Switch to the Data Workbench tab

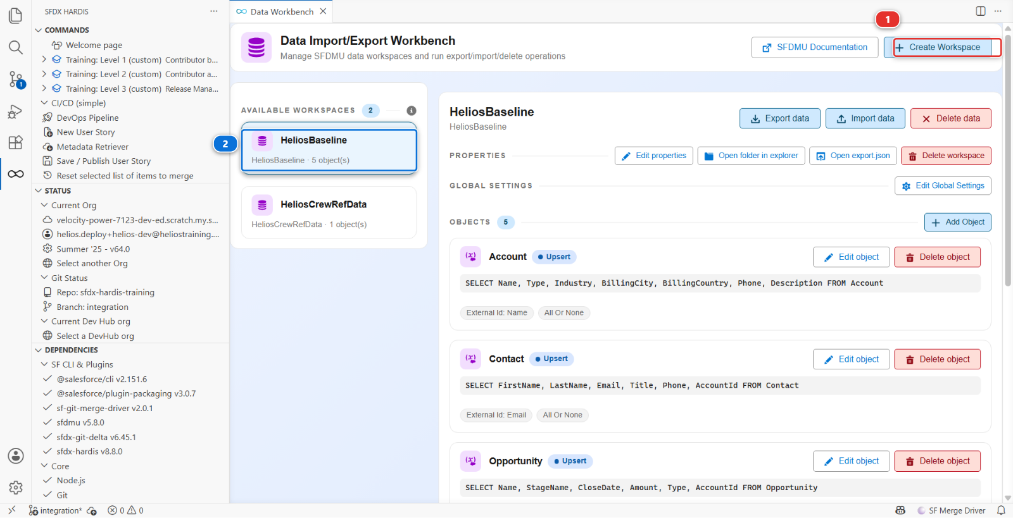pos(281,11)
